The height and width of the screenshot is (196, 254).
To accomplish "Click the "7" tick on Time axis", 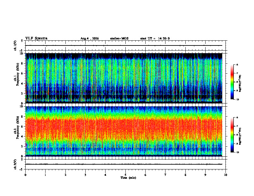I will pos(165,175).
